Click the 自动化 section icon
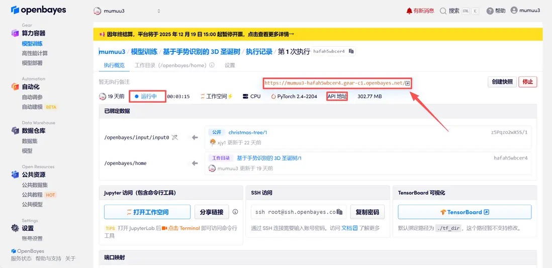 coord(15,86)
